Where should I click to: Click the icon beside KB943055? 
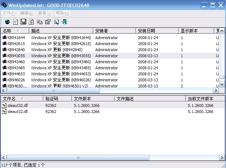point(4,56)
